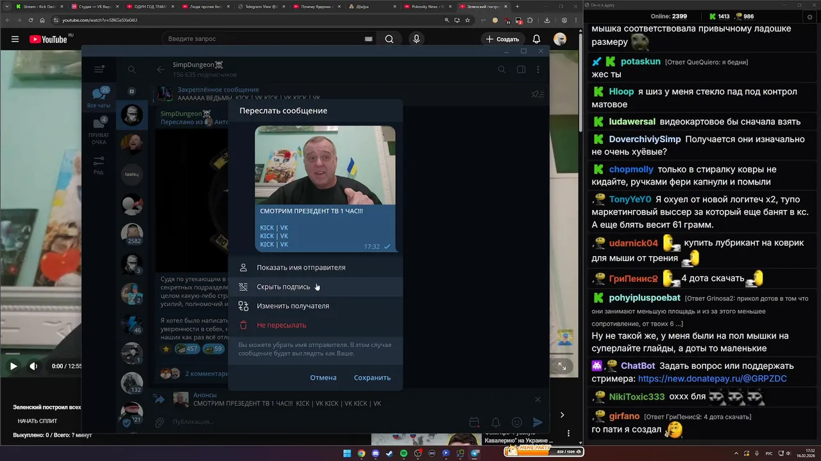Viewport: 821px width, 461px height.
Task: Open Spotify from taskbar
Action: tap(404, 453)
